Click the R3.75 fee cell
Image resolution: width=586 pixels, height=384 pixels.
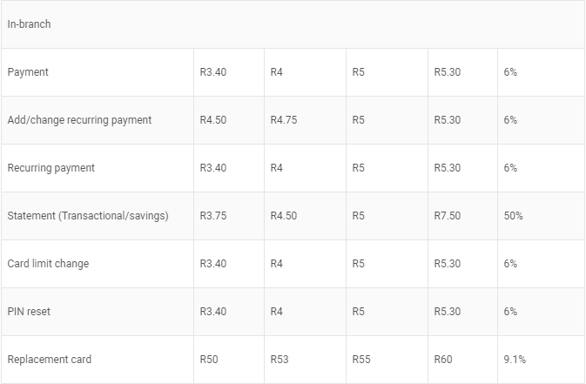(x=212, y=216)
